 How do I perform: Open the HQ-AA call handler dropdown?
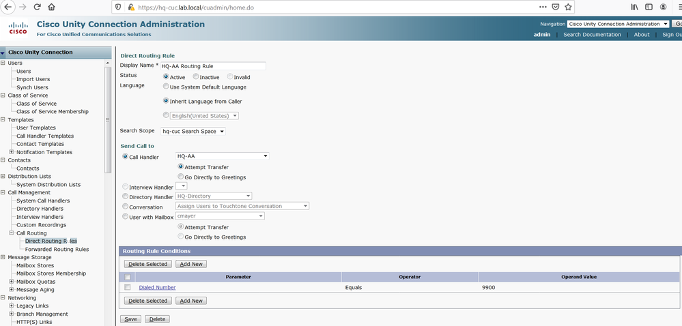point(223,156)
